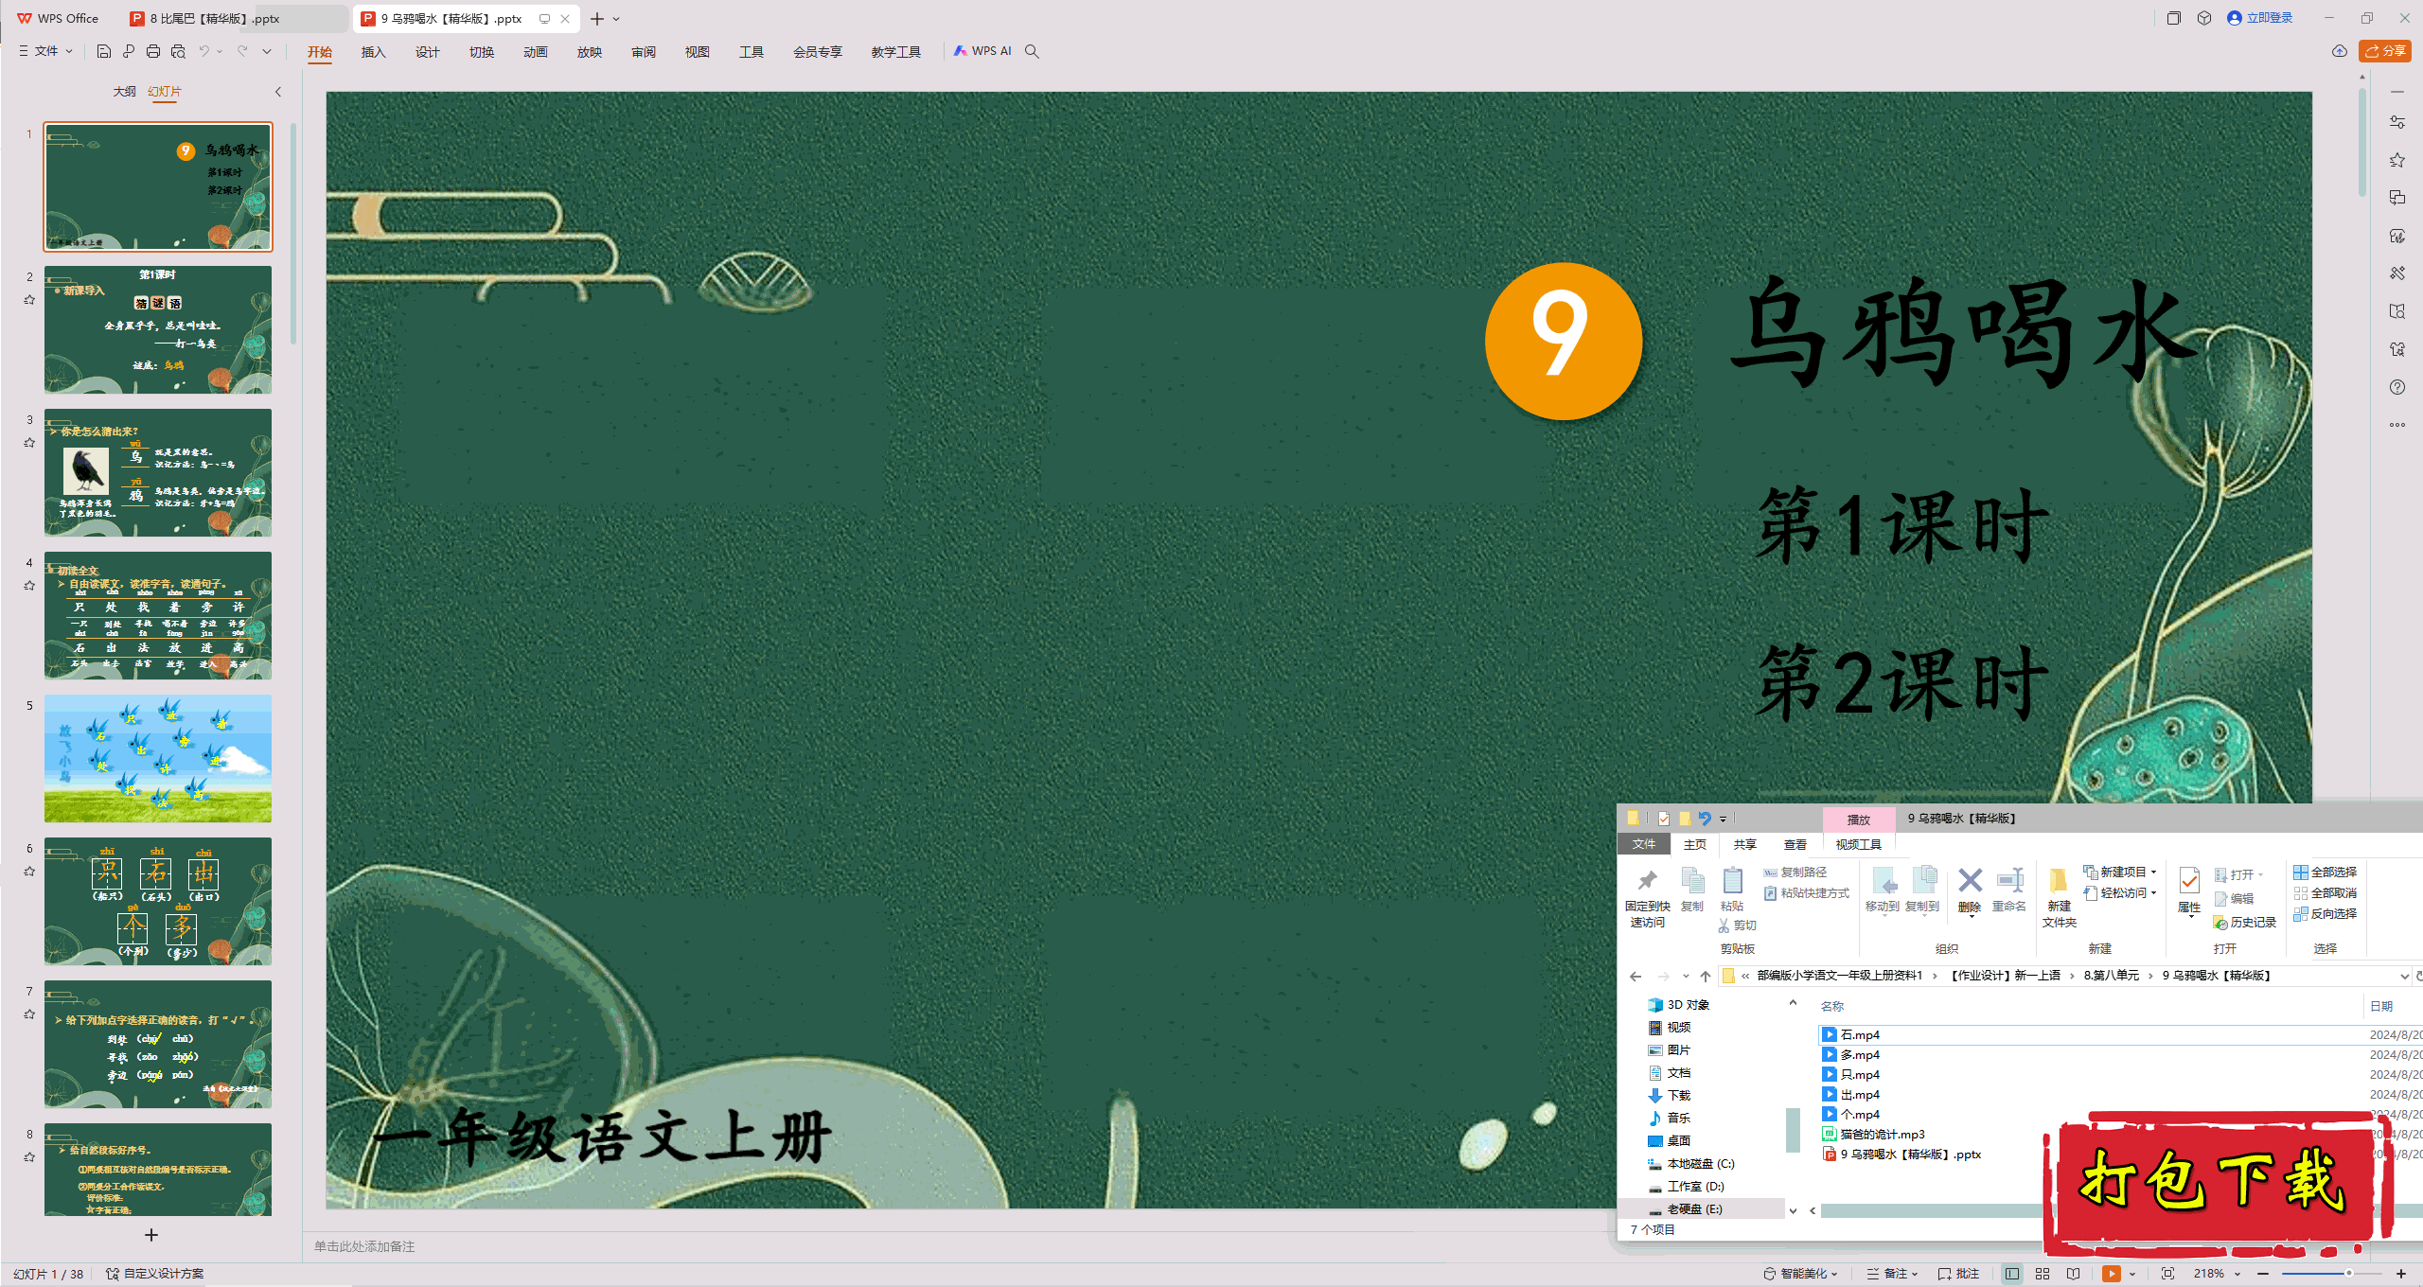This screenshot has height=1287, width=2423.
Task: Open the zoom percentage dropdown at 218%
Action: coord(2237,1274)
